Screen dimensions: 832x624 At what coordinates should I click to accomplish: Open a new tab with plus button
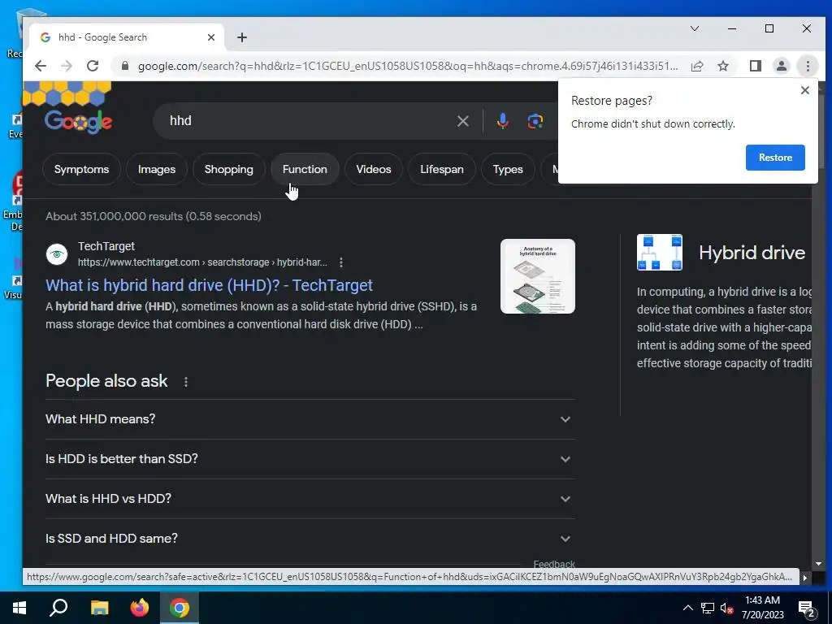[242, 37]
